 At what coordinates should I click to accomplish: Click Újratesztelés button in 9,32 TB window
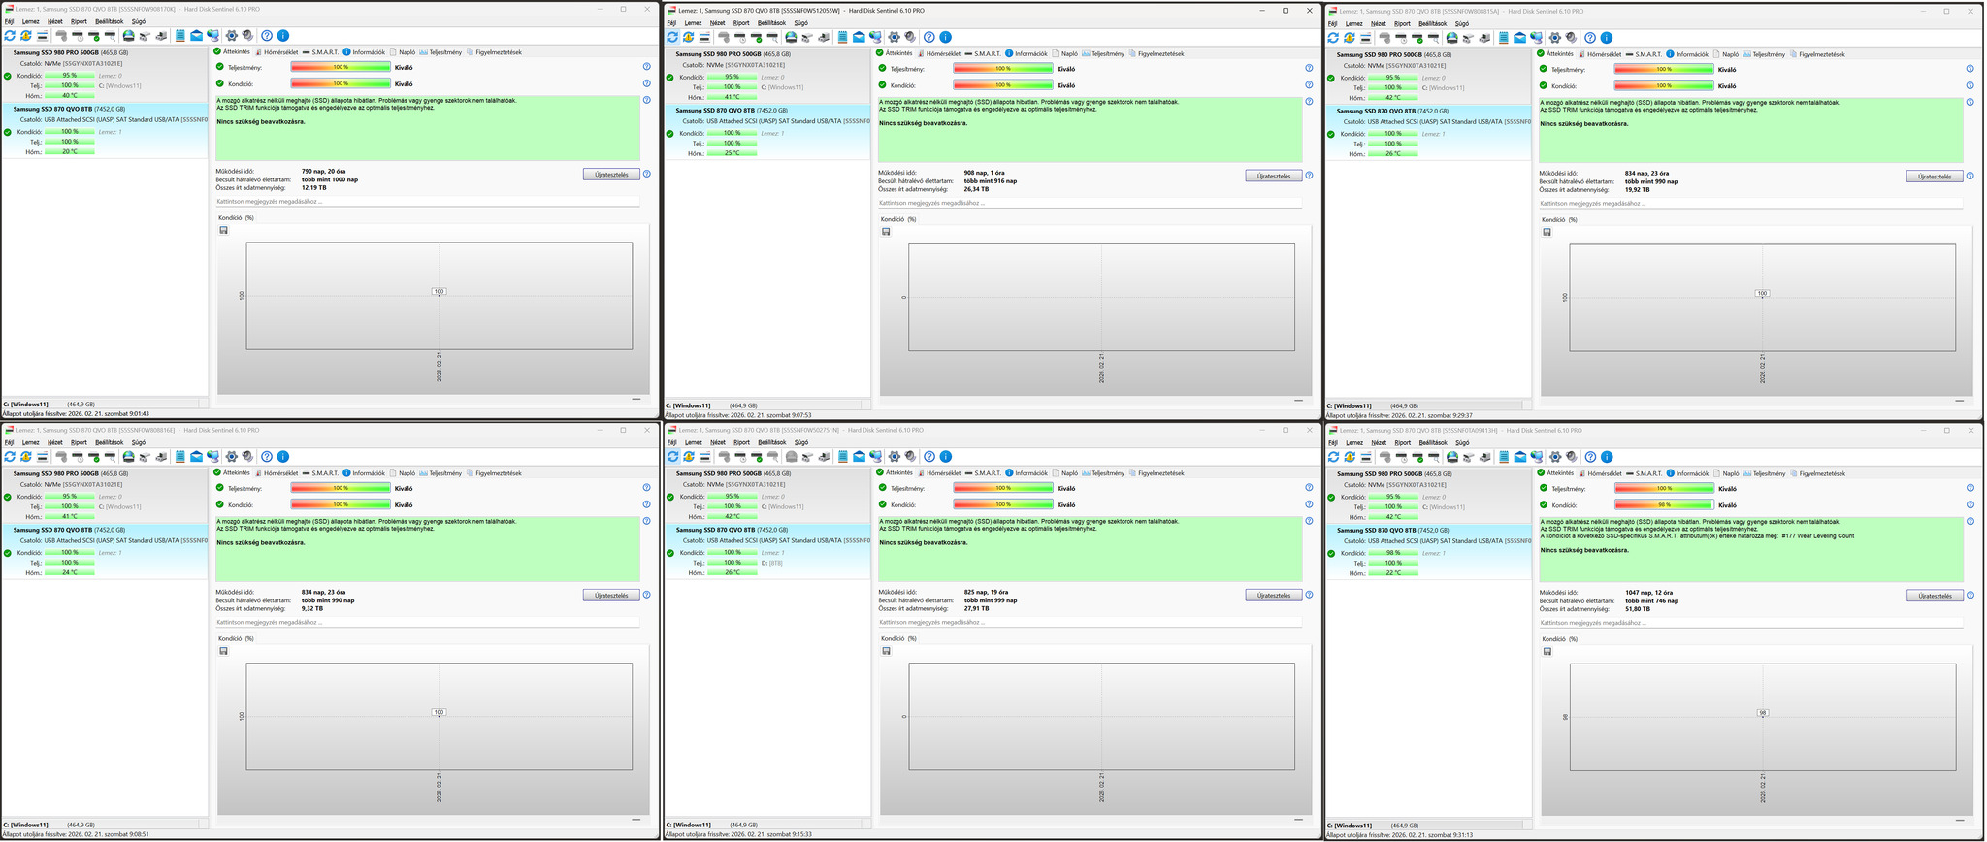tap(610, 595)
